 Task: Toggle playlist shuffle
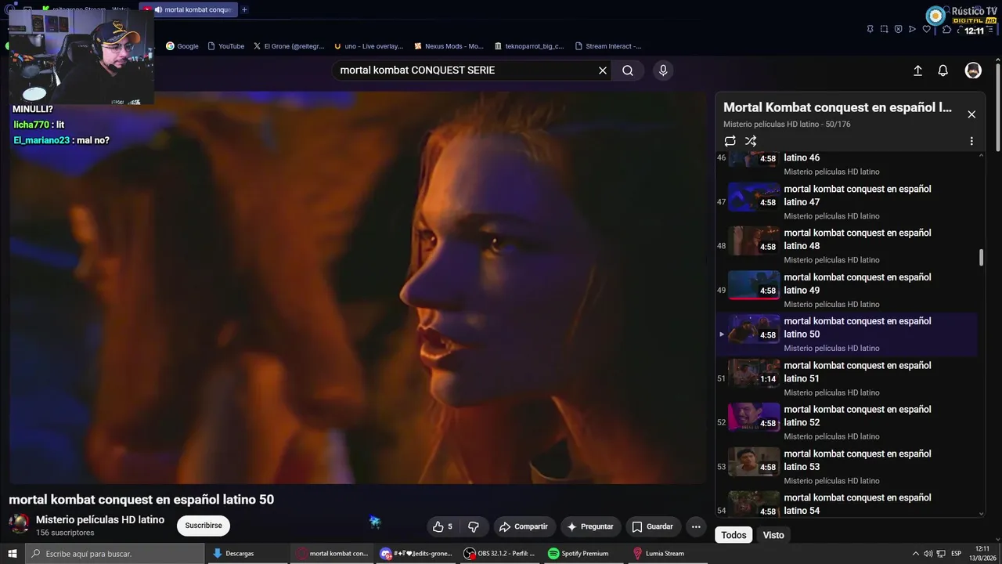751,141
